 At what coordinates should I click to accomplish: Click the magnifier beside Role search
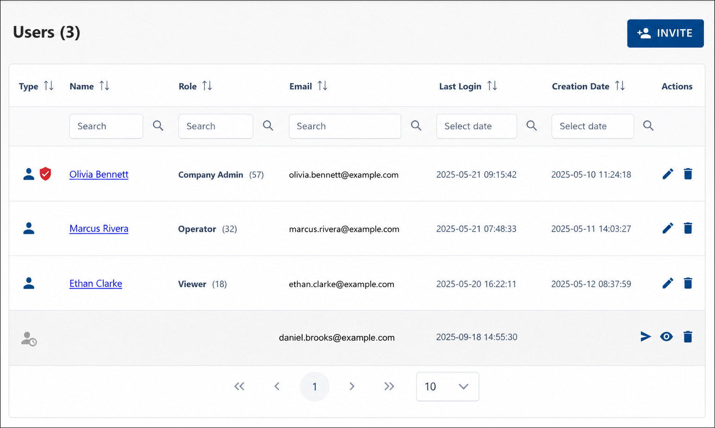(x=268, y=126)
